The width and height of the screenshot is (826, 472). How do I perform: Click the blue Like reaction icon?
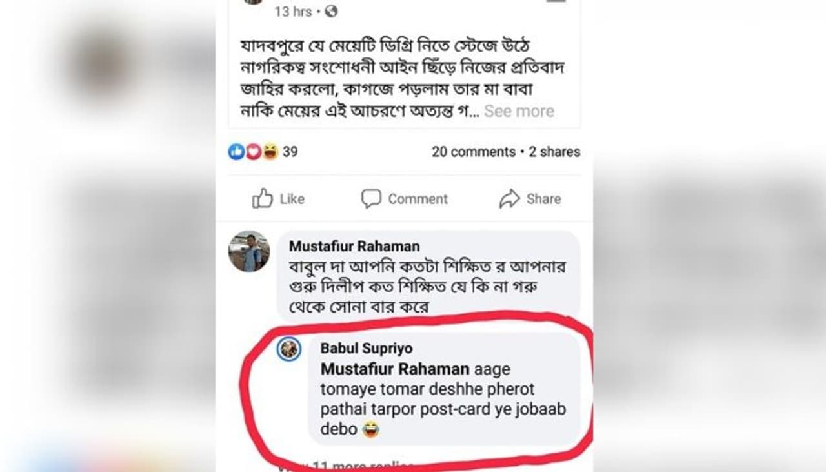click(x=237, y=152)
